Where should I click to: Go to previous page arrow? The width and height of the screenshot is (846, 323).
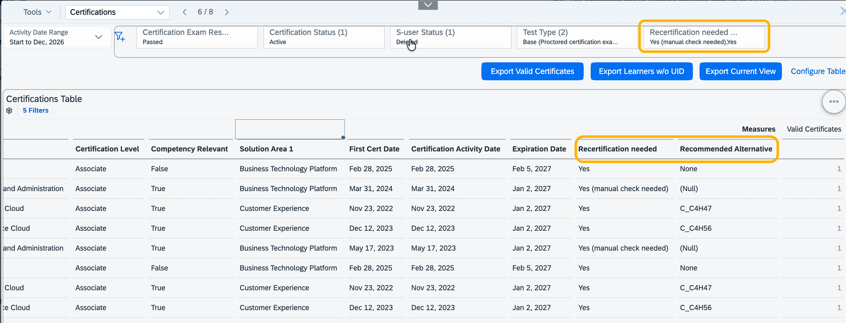click(x=185, y=12)
